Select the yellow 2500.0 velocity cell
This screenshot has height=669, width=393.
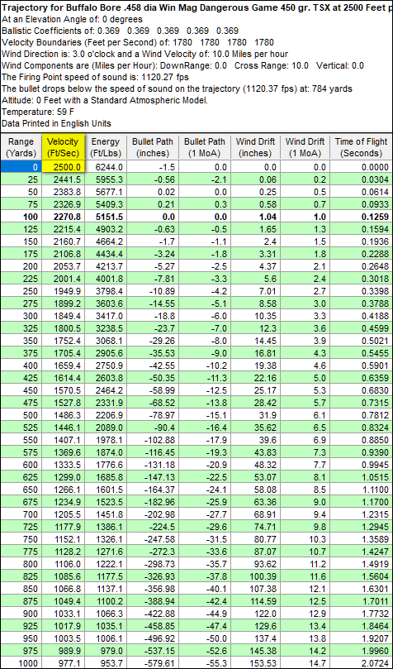(x=64, y=167)
